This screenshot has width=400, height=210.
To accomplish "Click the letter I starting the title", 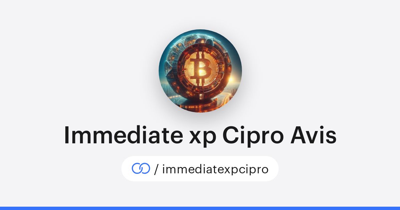I will click(66, 135).
